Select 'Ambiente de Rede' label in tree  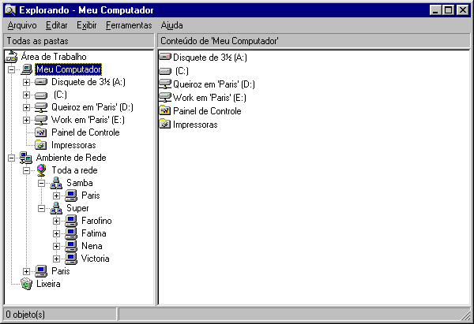pyautogui.click(x=71, y=158)
